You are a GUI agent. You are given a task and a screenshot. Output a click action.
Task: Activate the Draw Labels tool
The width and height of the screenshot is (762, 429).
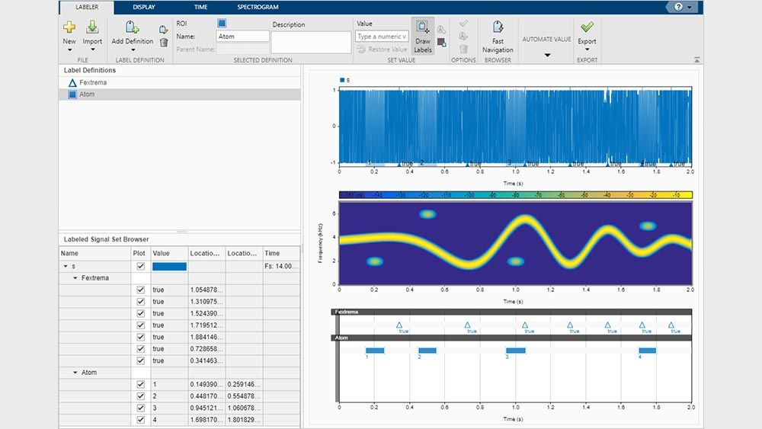tap(423, 36)
